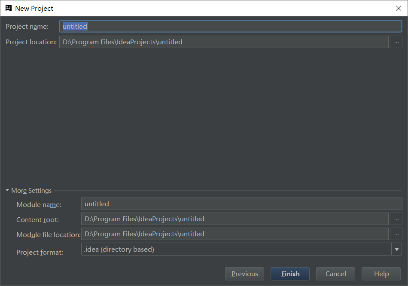Click the Content root path field

coord(234,219)
